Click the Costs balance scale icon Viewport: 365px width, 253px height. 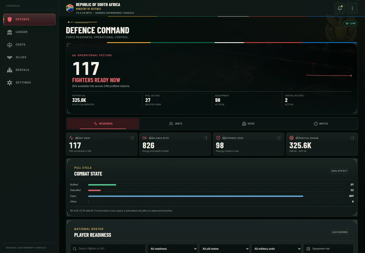pyautogui.click(x=10, y=45)
